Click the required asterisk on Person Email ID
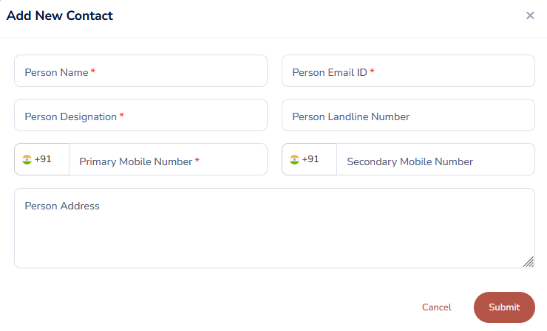The height and width of the screenshot is (331, 547). coord(373,72)
